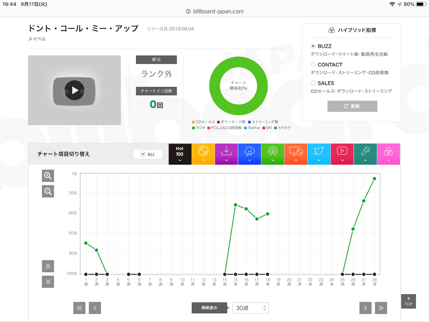
Task: Jump to first weeks with double left arrow
Action: (79, 308)
